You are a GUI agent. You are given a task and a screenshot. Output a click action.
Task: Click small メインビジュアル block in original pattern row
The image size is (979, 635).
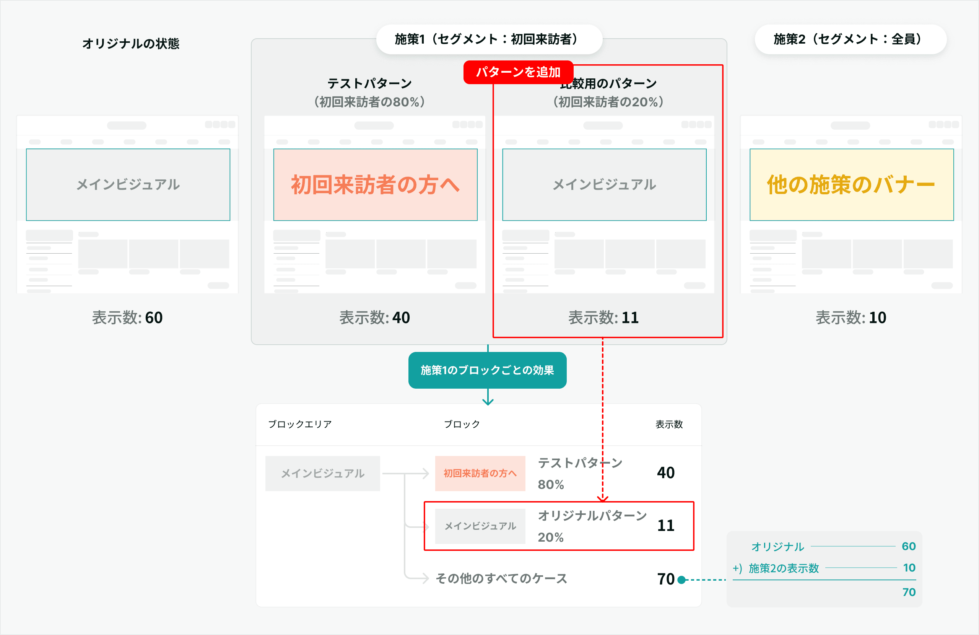pyautogui.click(x=480, y=526)
